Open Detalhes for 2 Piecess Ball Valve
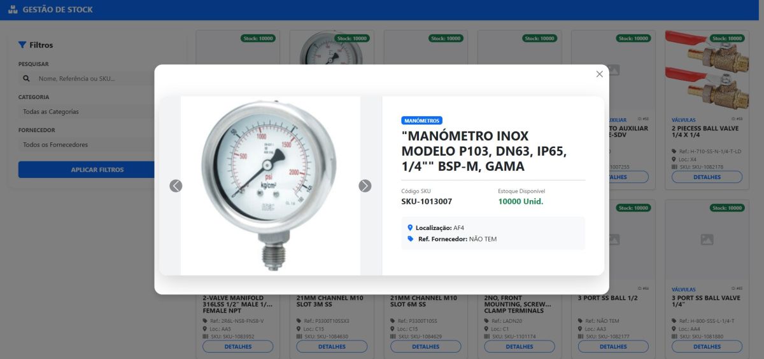The width and height of the screenshot is (764, 359). coord(707,177)
